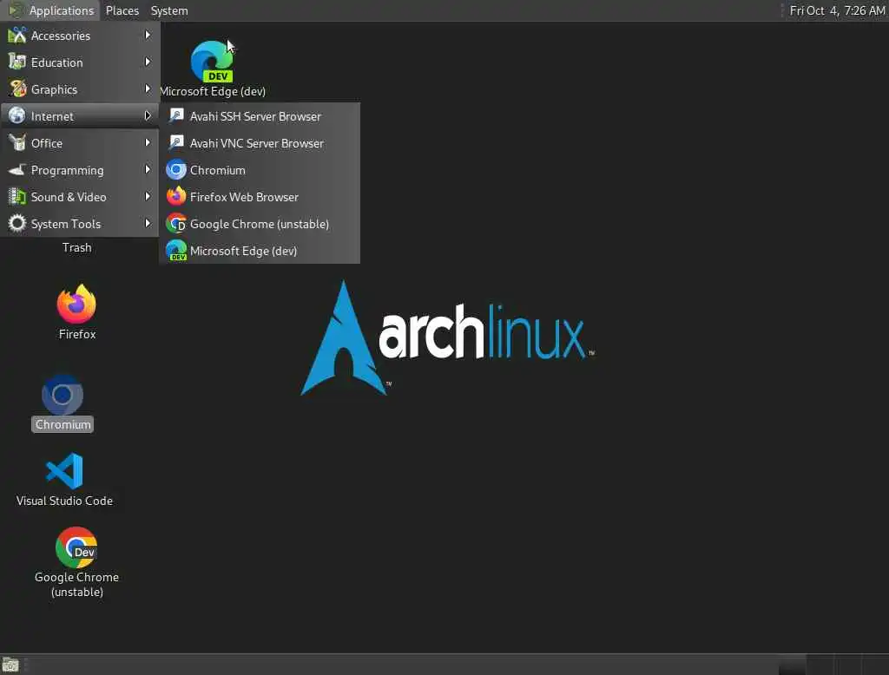Select the Sound & Video menu label
889x675 pixels.
(69, 197)
